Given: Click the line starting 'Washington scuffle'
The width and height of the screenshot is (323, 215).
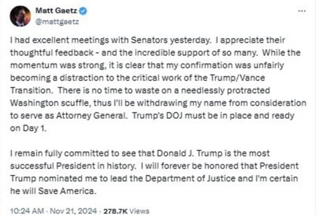Looking at the screenshot, I should 158,103.
